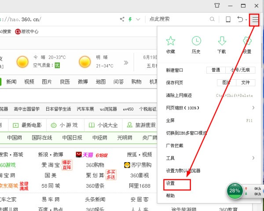Open History clock icon in menu
This screenshot has width=264, height=211.
196,41
